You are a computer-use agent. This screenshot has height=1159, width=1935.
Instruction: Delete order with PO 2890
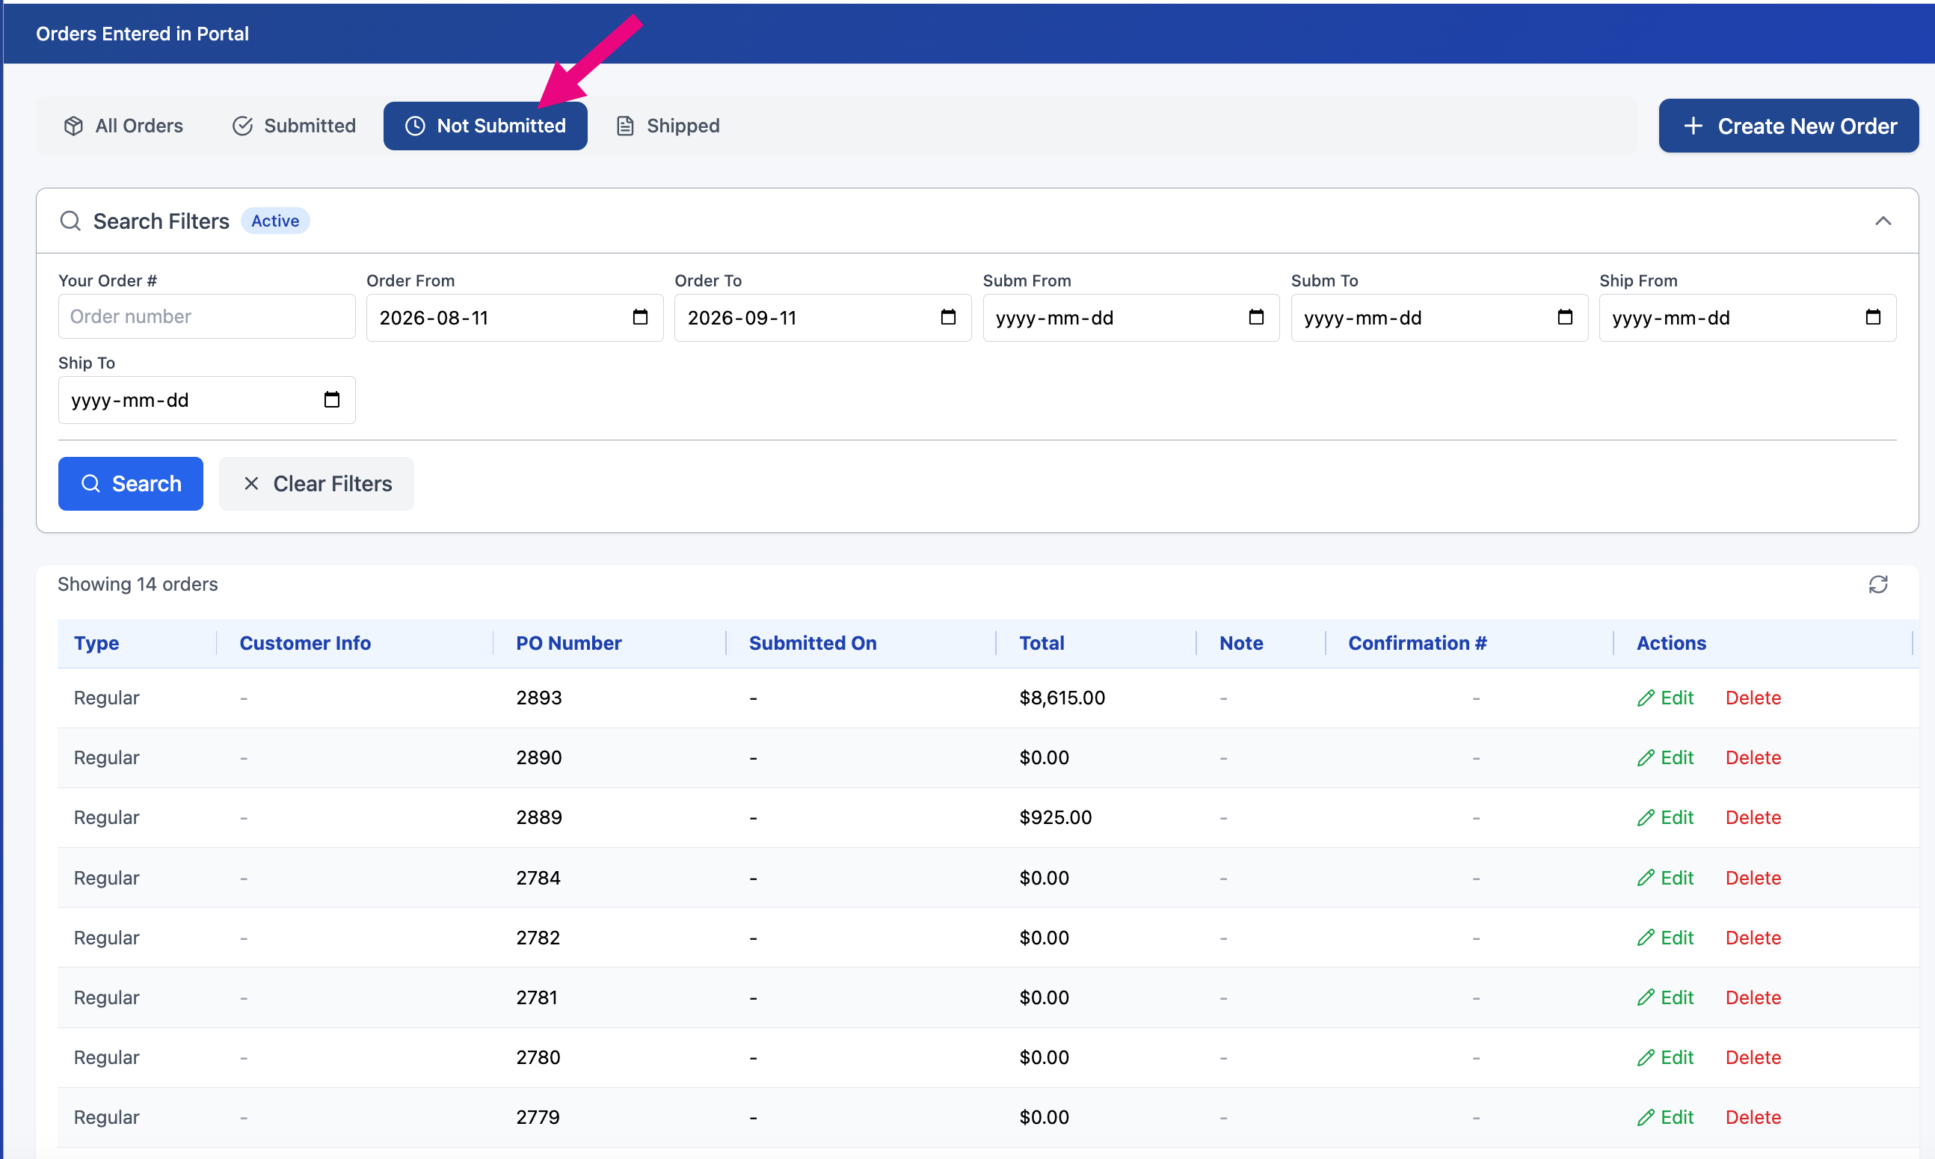pyautogui.click(x=1753, y=757)
